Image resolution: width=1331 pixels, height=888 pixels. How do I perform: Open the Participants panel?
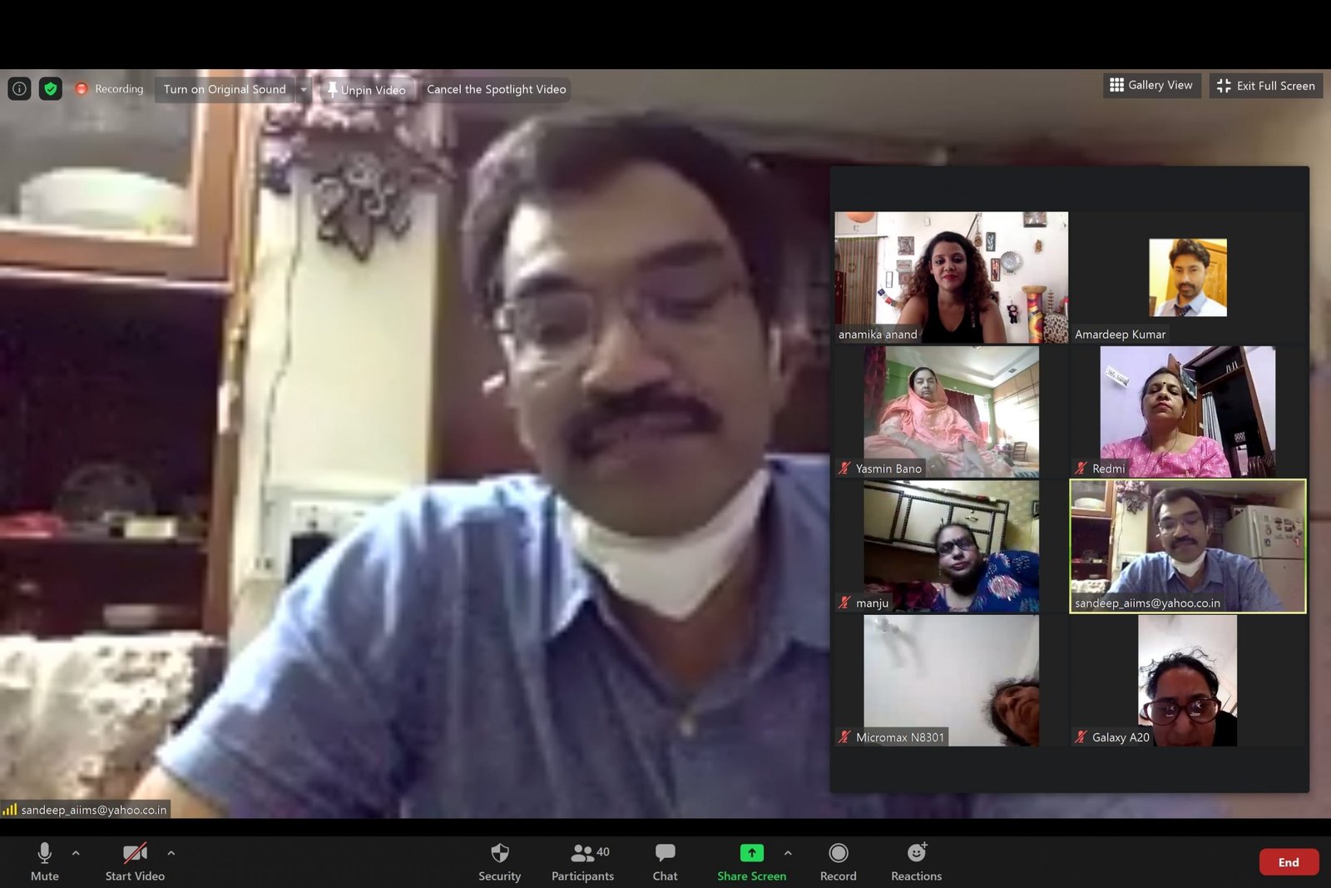tap(582, 861)
